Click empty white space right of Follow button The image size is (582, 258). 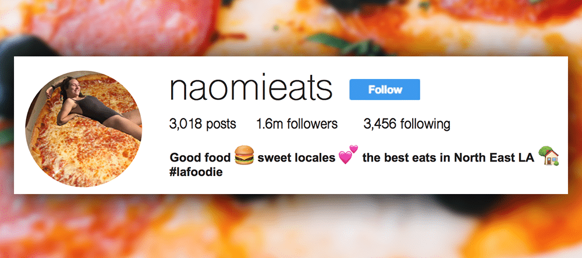coord(495,89)
